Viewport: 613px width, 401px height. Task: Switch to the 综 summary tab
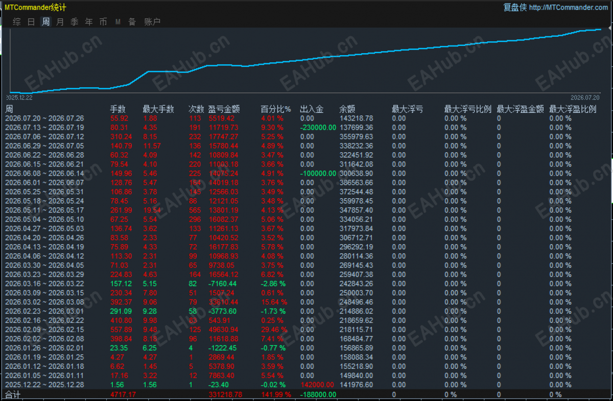[17, 21]
